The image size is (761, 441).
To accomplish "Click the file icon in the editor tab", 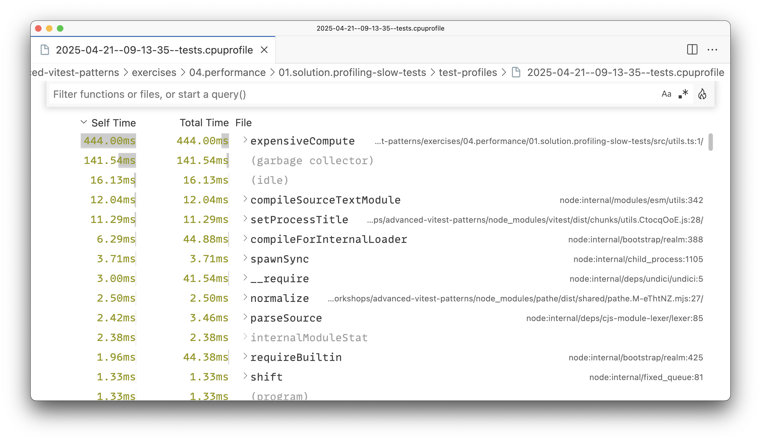I will [45, 50].
